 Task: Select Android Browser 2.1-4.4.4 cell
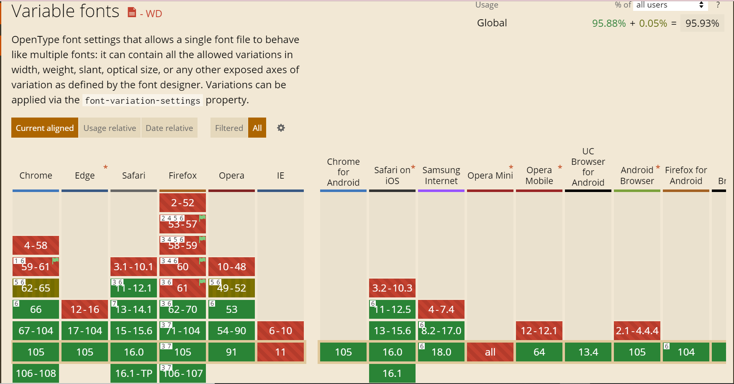(637, 331)
